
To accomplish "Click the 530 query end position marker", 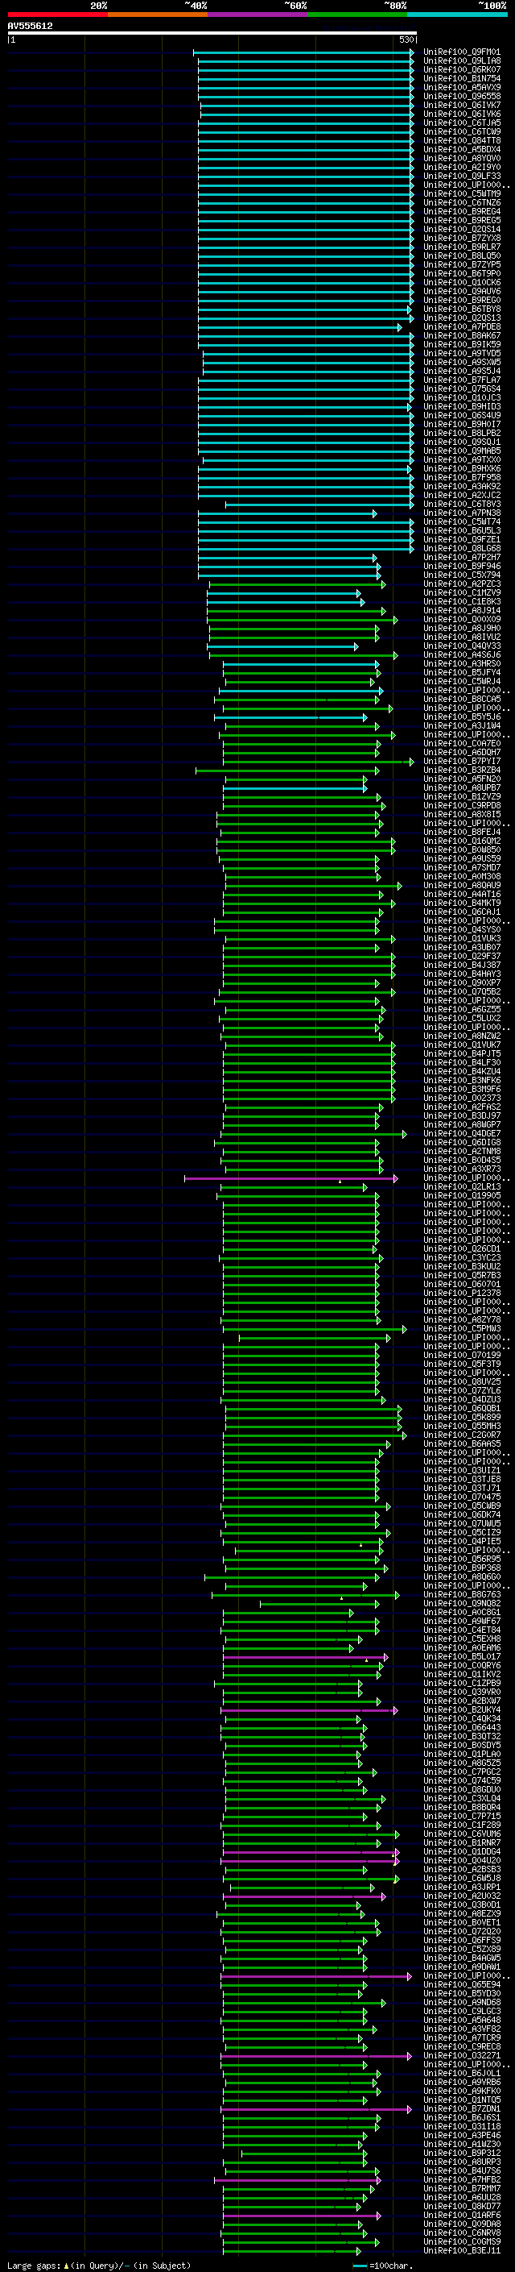I will [x=406, y=39].
